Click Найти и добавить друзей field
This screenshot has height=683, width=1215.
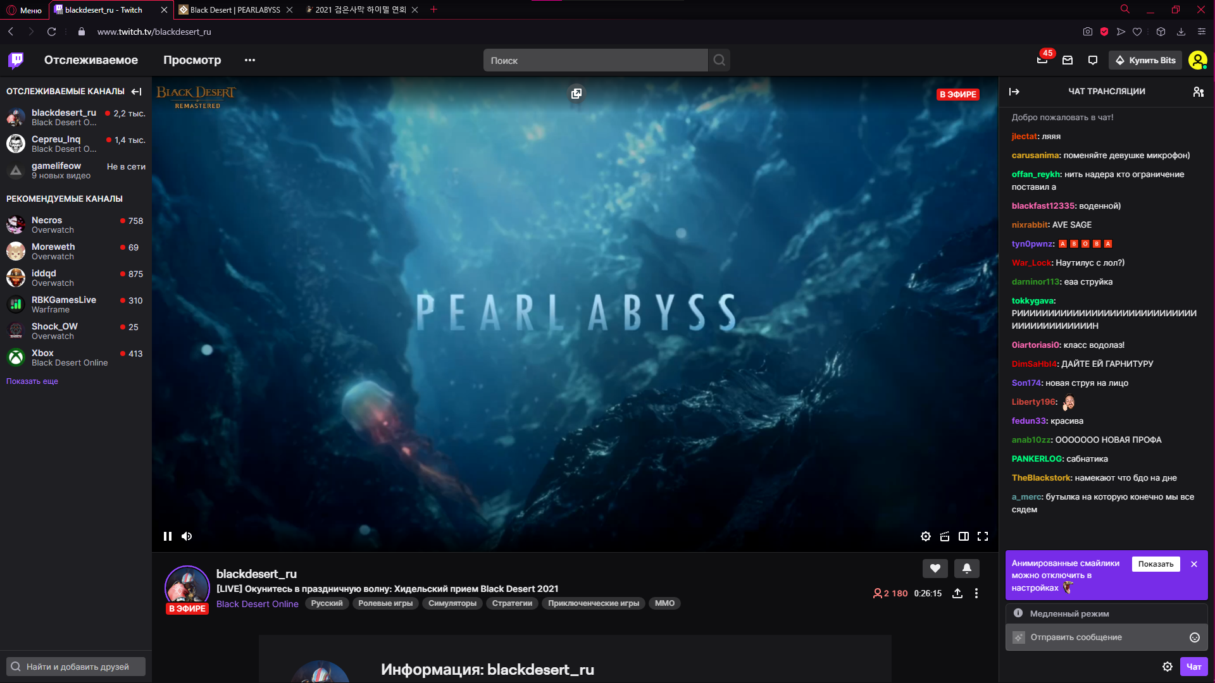coord(76,667)
